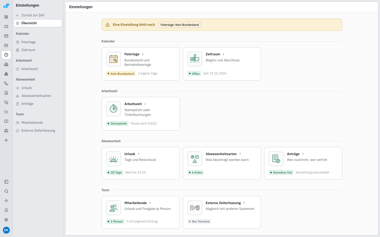Open chevron next to Arbeitszeit card title

click(x=145, y=104)
